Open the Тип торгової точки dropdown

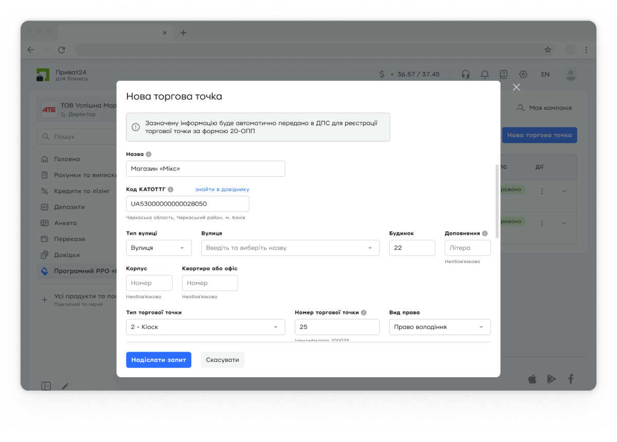[x=205, y=327]
